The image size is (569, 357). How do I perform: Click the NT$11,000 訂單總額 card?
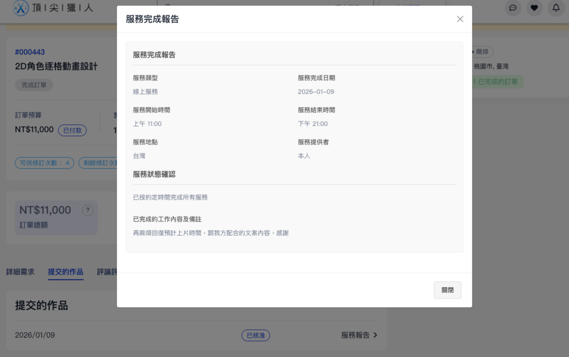coord(49,217)
